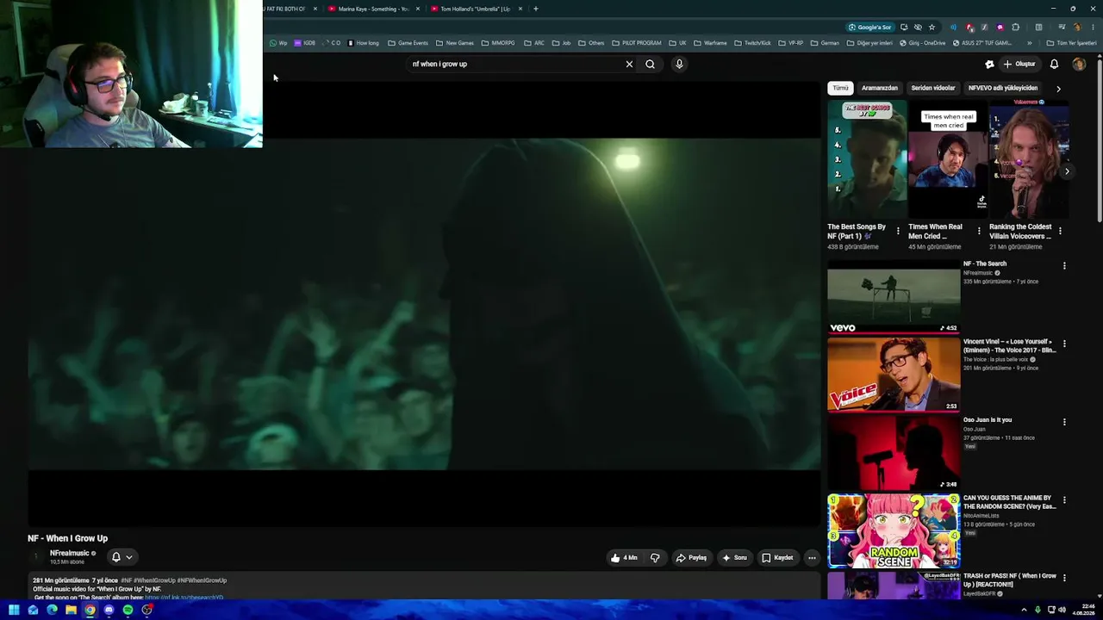Open the Giriş - OneDrive bookmark
The height and width of the screenshot is (620, 1103).
coord(922,43)
